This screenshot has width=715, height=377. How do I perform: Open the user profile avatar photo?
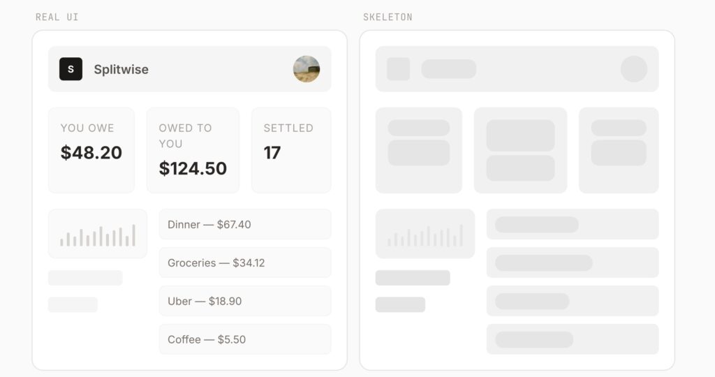coord(307,69)
